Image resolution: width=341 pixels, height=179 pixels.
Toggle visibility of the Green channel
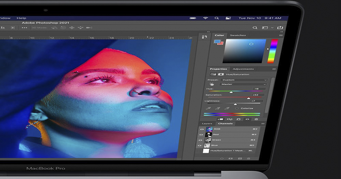pos(200,140)
